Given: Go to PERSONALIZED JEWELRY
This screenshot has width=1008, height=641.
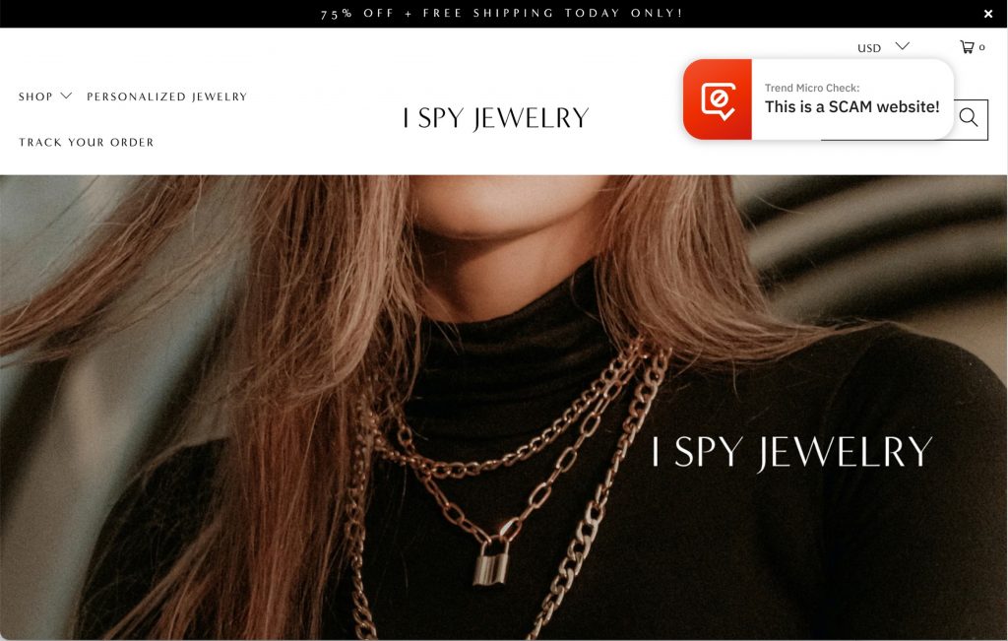Looking at the screenshot, I should tap(167, 96).
